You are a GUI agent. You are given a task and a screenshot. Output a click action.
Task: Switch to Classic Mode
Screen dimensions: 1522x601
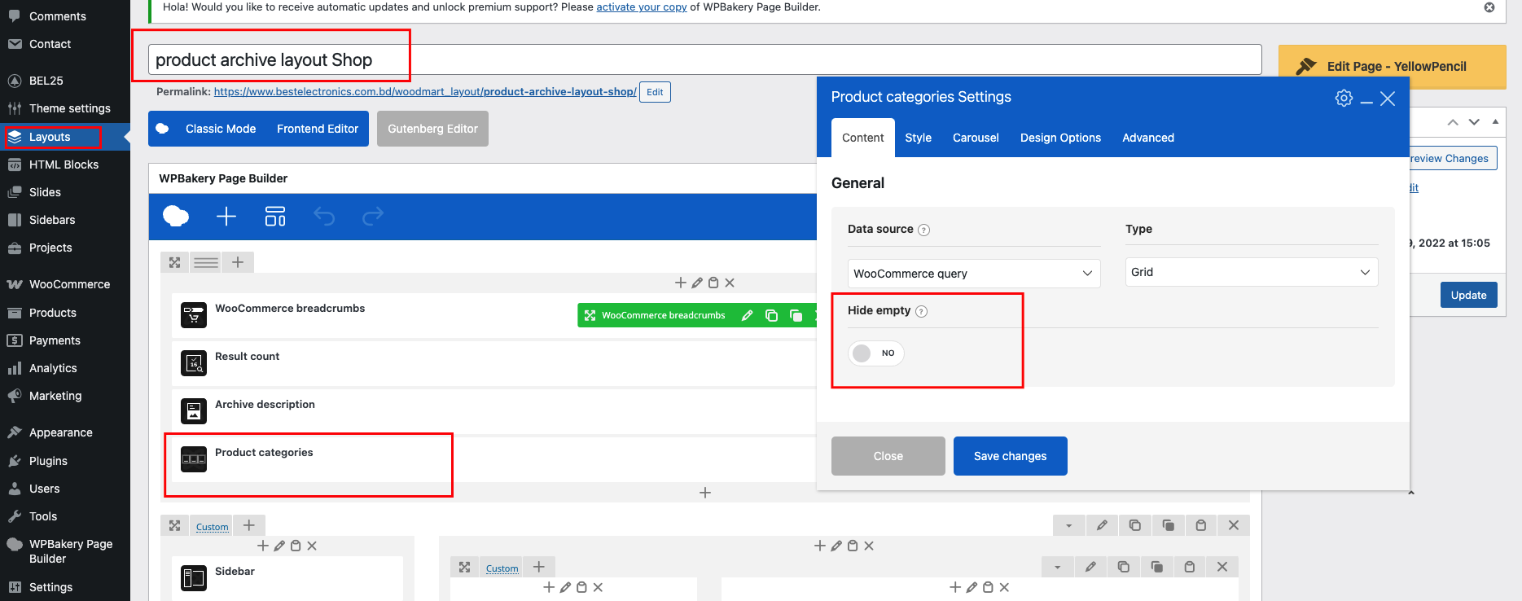coord(221,129)
